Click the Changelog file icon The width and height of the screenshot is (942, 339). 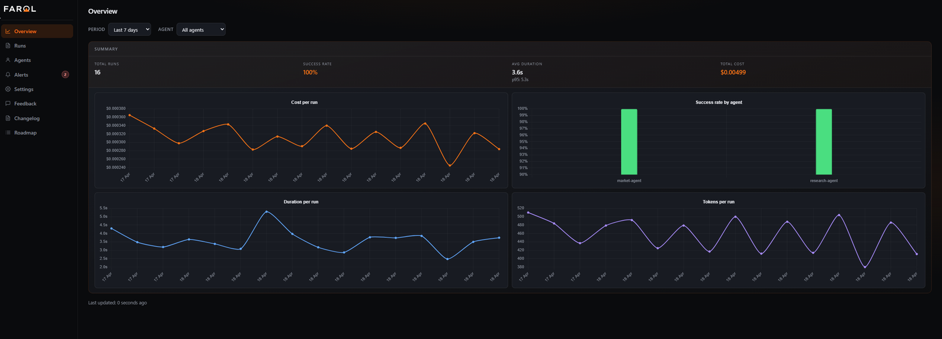pyautogui.click(x=8, y=118)
